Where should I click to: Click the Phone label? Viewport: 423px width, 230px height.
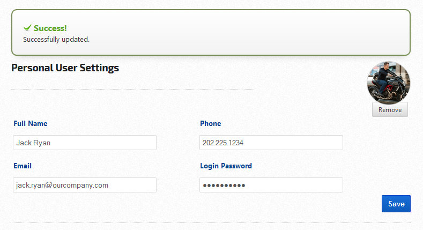(x=211, y=124)
